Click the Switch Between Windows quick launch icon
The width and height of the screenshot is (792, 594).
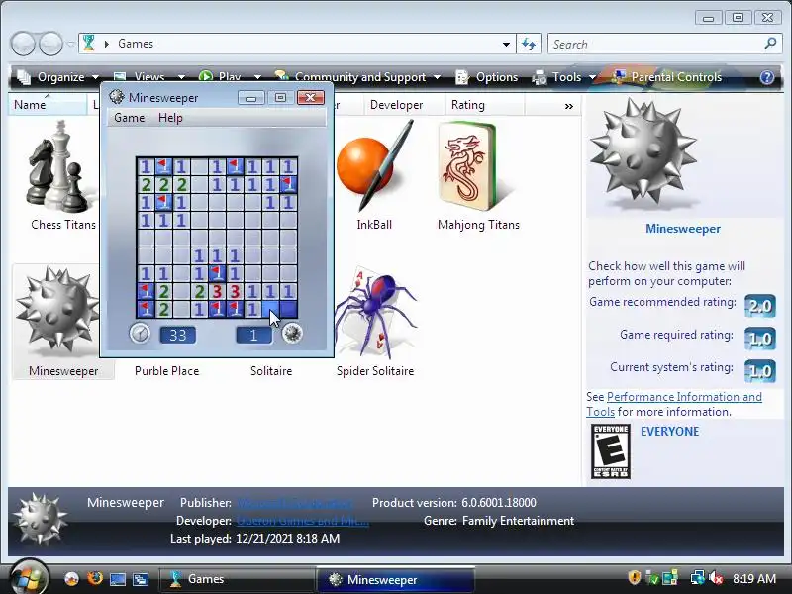tap(140, 579)
